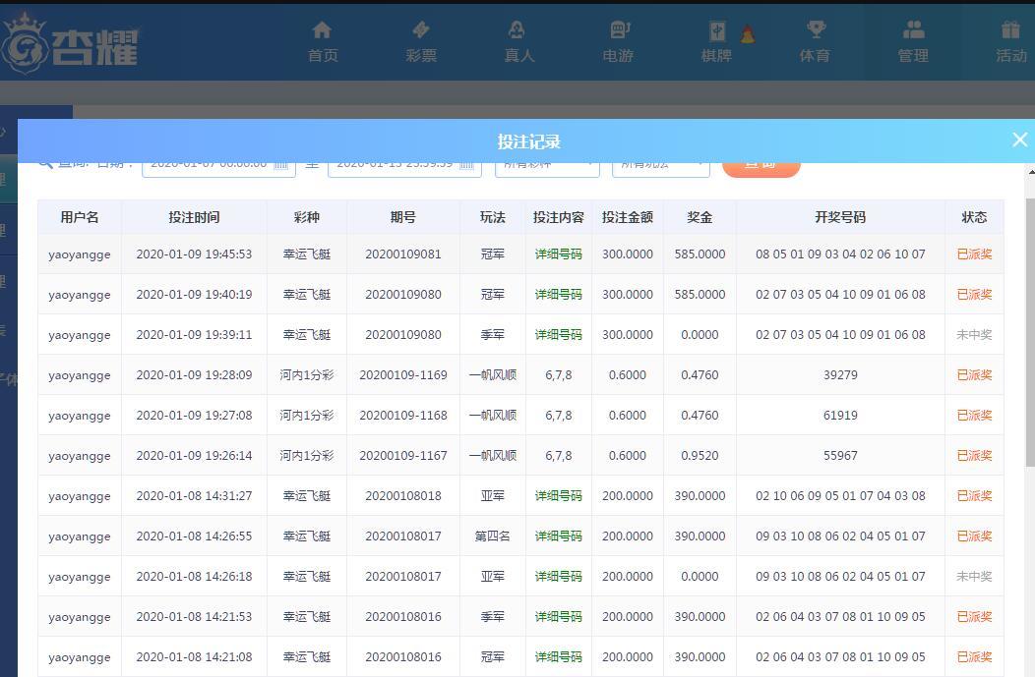
Task: Click the 首页 home icon
Action: coord(322,30)
